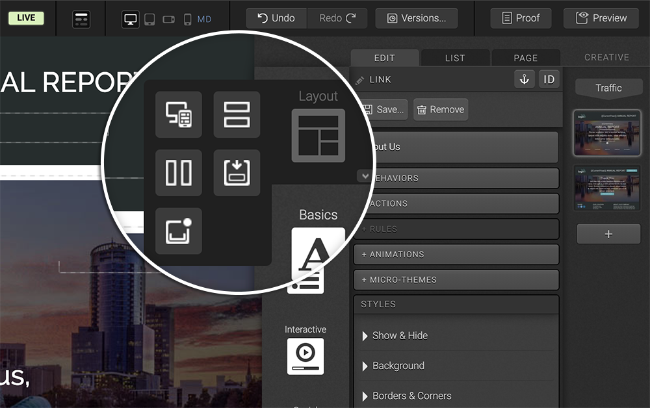Switch to tablet landscape view
Image resolution: width=650 pixels, height=408 pixels.
coord(169,19)
